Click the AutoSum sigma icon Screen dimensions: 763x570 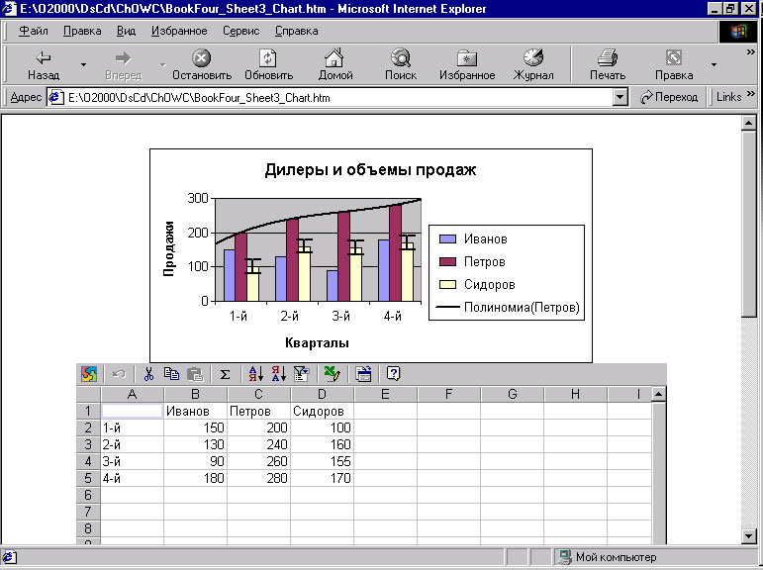click(x=225, y=374)
